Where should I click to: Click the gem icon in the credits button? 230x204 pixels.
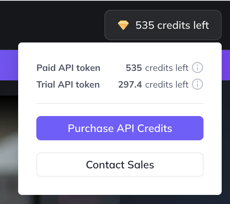123,25
